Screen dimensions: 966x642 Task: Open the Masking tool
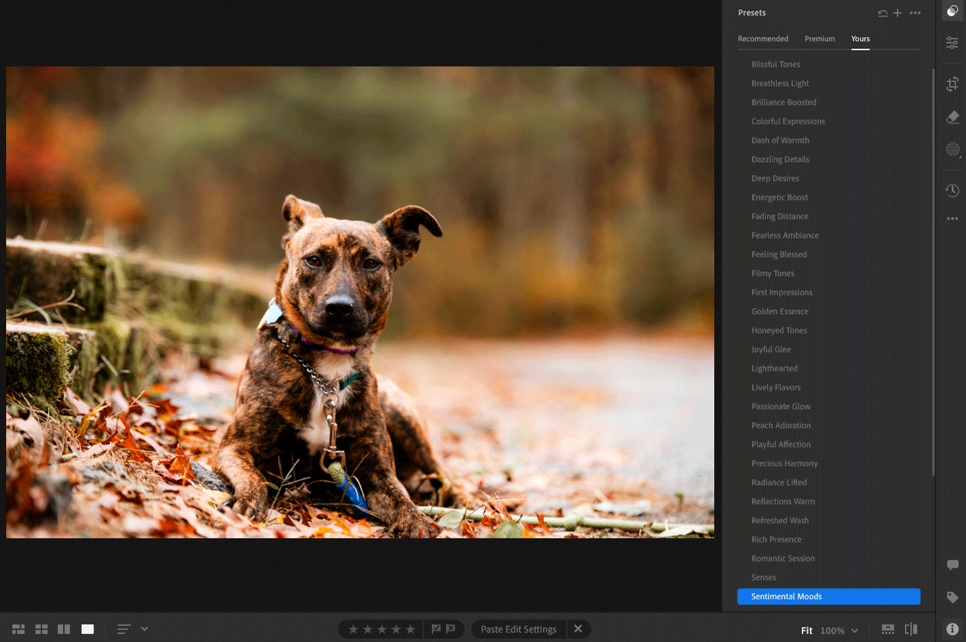click(x=952, y=149)
